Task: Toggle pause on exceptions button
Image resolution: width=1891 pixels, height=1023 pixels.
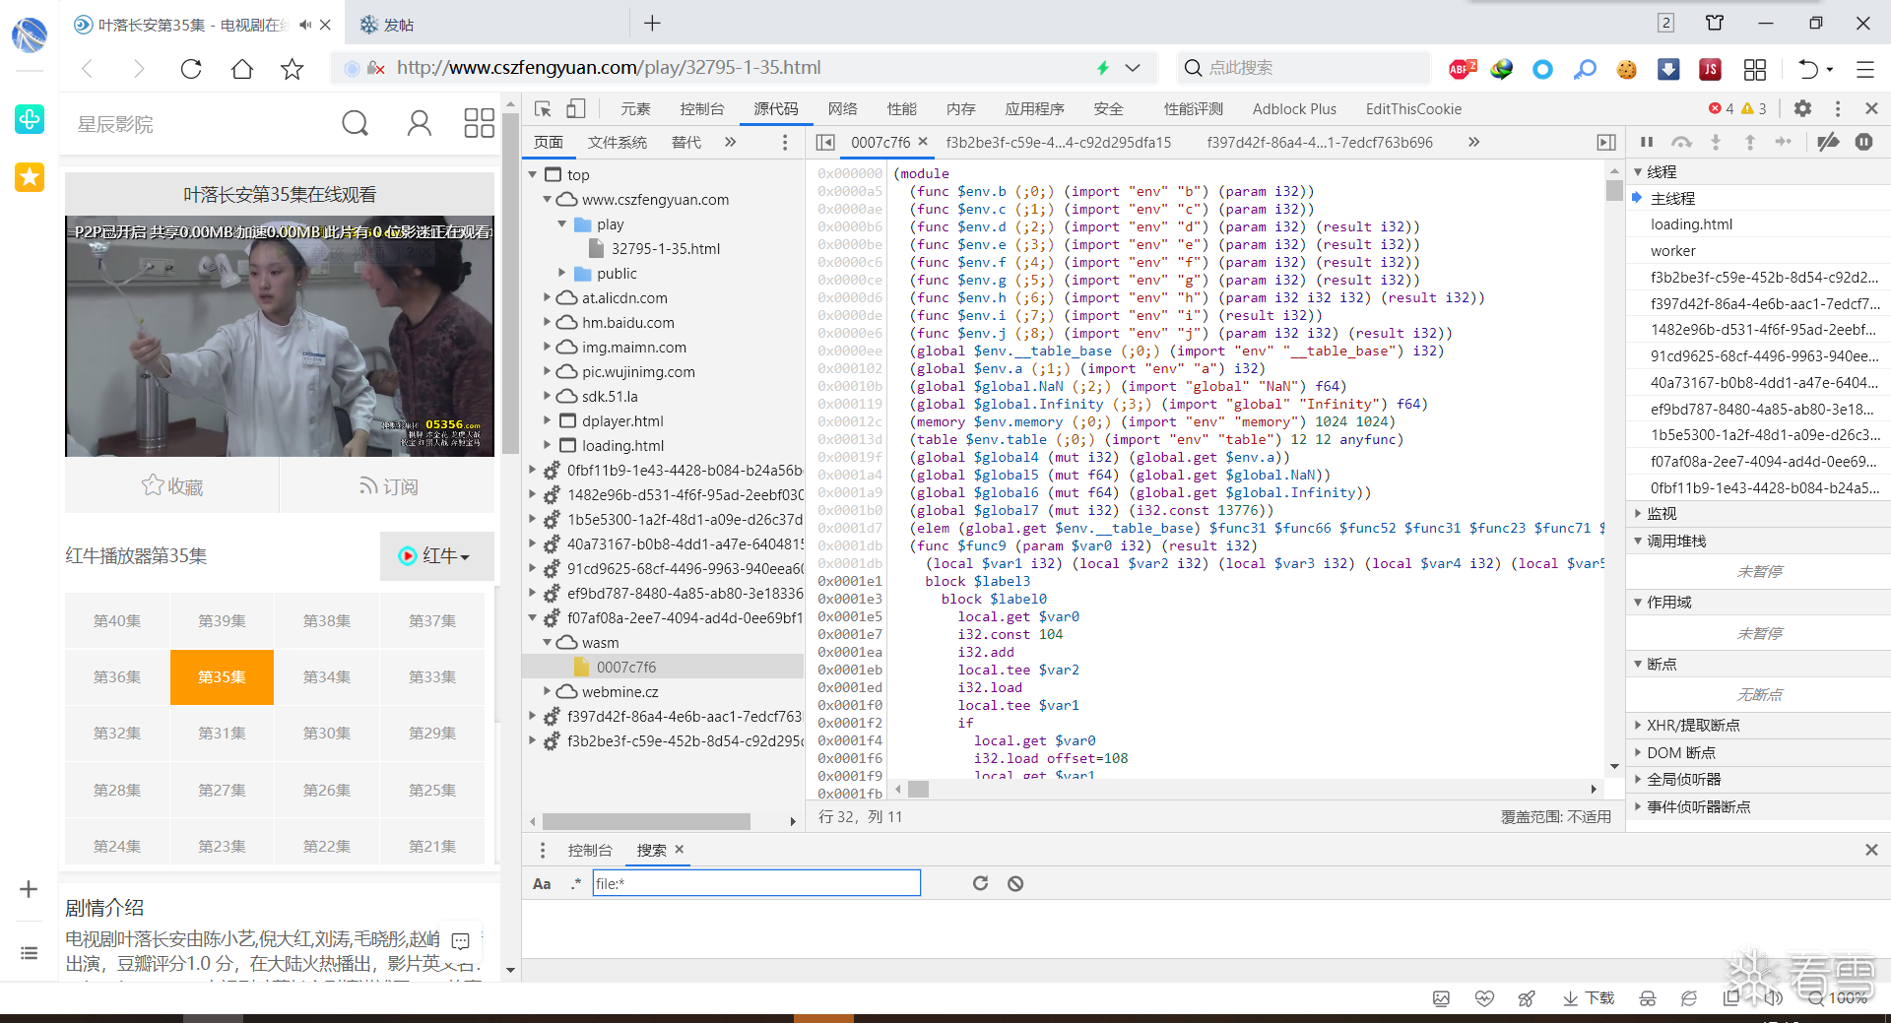Action: point(1863,142)
